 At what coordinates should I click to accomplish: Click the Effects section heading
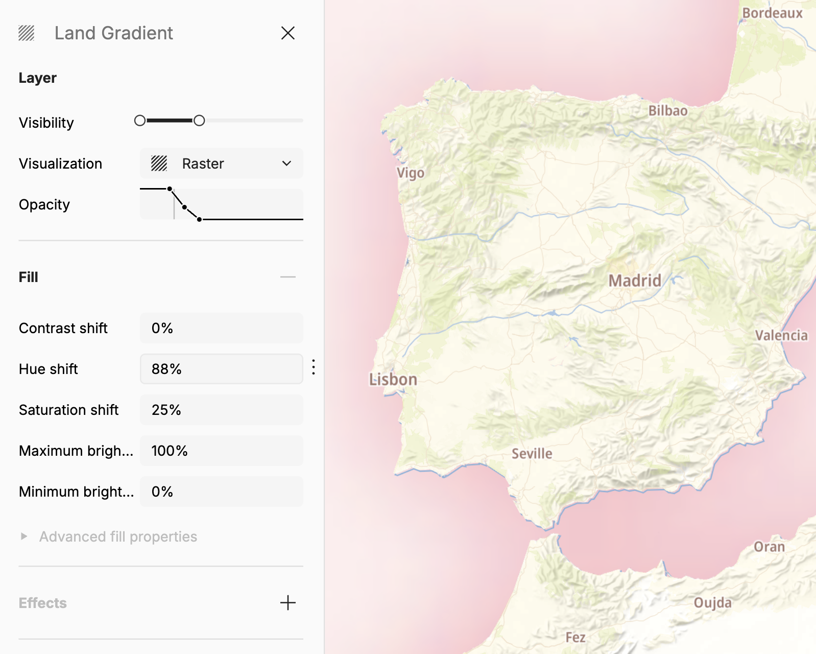point(43,603)
